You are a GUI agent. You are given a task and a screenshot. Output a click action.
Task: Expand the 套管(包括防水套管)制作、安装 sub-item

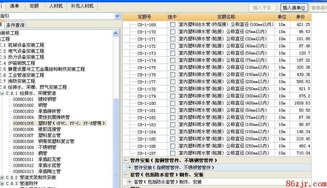(130, 182)
